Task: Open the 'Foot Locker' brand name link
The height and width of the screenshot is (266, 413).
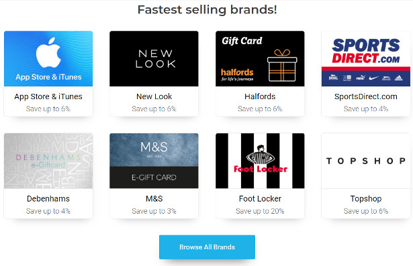Action: click(x=260, y=199)
